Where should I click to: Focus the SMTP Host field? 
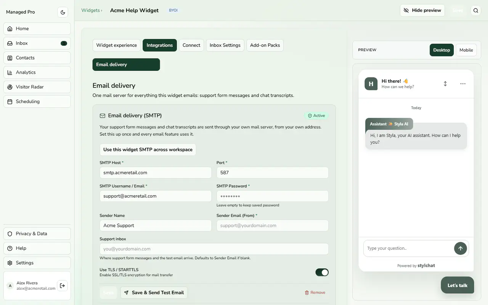[156, 172]
